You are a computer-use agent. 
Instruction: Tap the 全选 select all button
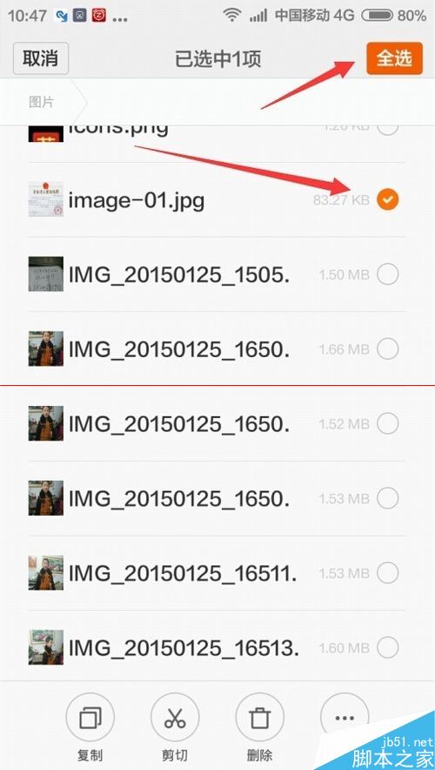point(394,58)
